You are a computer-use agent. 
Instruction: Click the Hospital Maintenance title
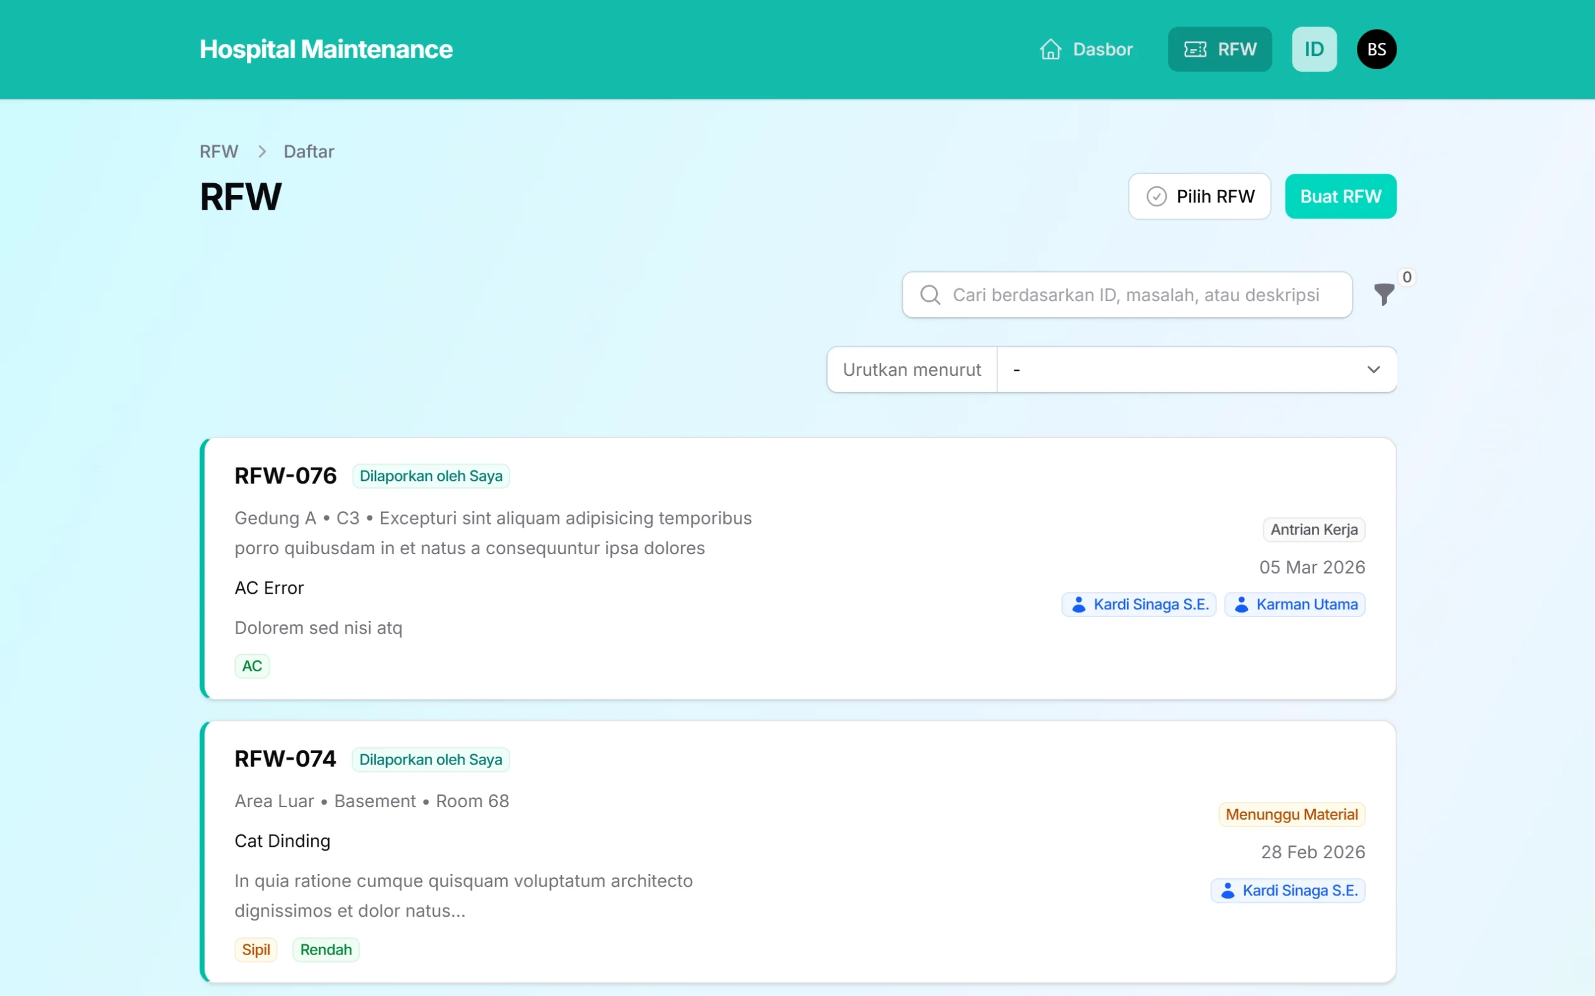pyautogui.click(x=326, y=49)
